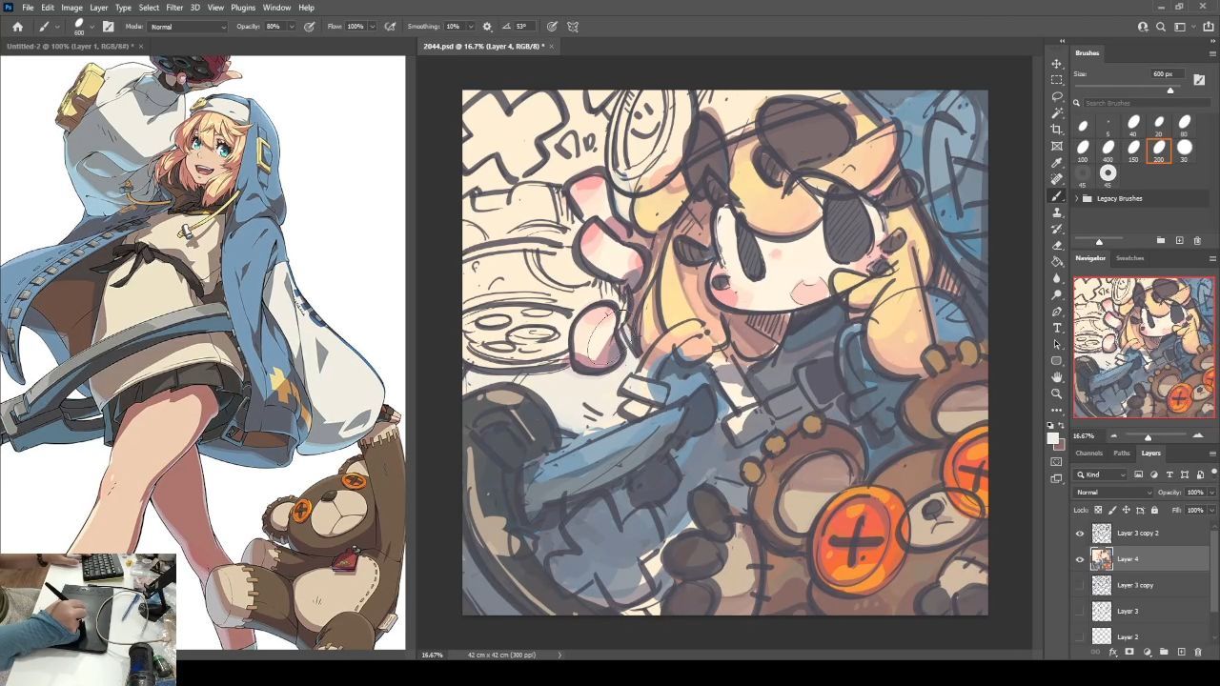Select the Zoom tool
This screenshot has height=686, width=1220.
pyautogui.click(x=1057, y=393)
